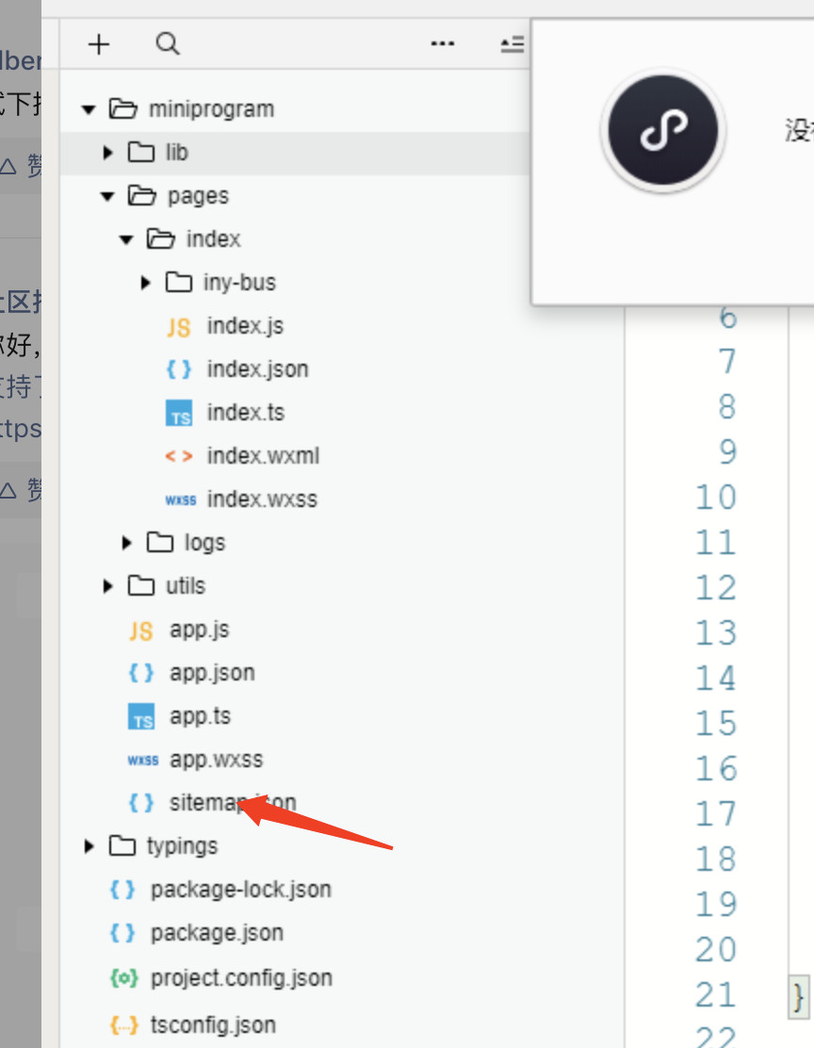
Task: Click the wxss icon beside index.wxss
Action: 181,499
